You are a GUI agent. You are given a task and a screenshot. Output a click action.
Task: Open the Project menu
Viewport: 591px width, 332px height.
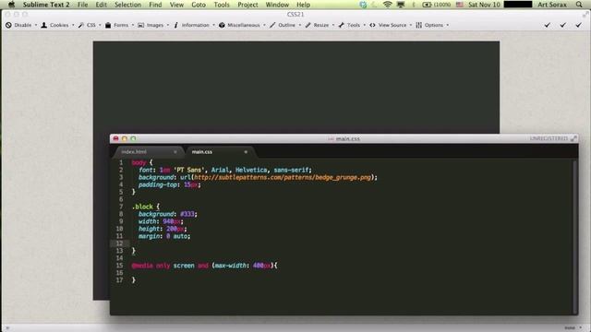click(247, 5)
